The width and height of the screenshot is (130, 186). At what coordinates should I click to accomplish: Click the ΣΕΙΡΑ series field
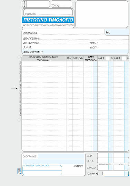pyautogui.click(x=36, y=4)
